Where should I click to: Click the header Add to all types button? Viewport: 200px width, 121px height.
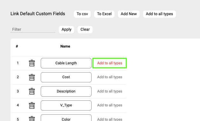(159, 14)
